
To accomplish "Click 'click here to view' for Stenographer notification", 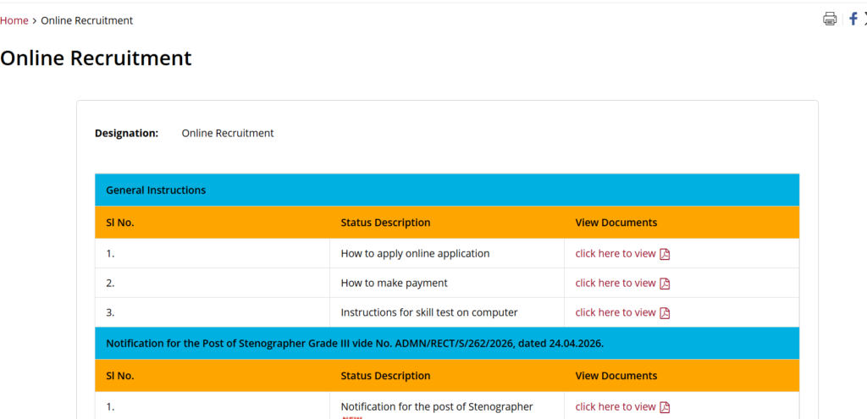I will pos(616,406).
